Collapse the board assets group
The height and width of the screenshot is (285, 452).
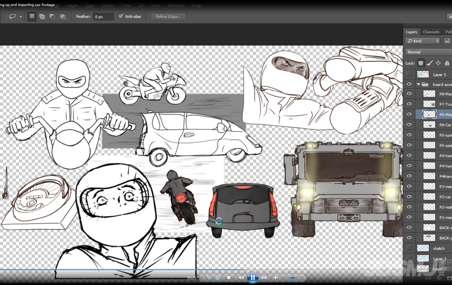(x=418, y=84)
